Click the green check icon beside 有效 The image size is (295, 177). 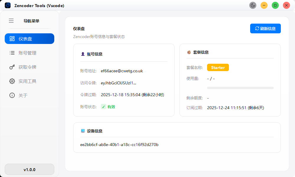click(x=103, y=106)
